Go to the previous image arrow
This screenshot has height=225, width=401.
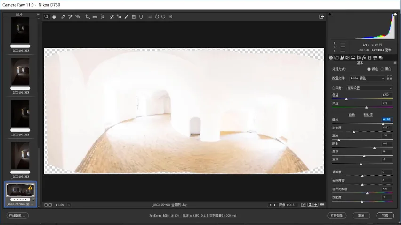tap(271, 205)
